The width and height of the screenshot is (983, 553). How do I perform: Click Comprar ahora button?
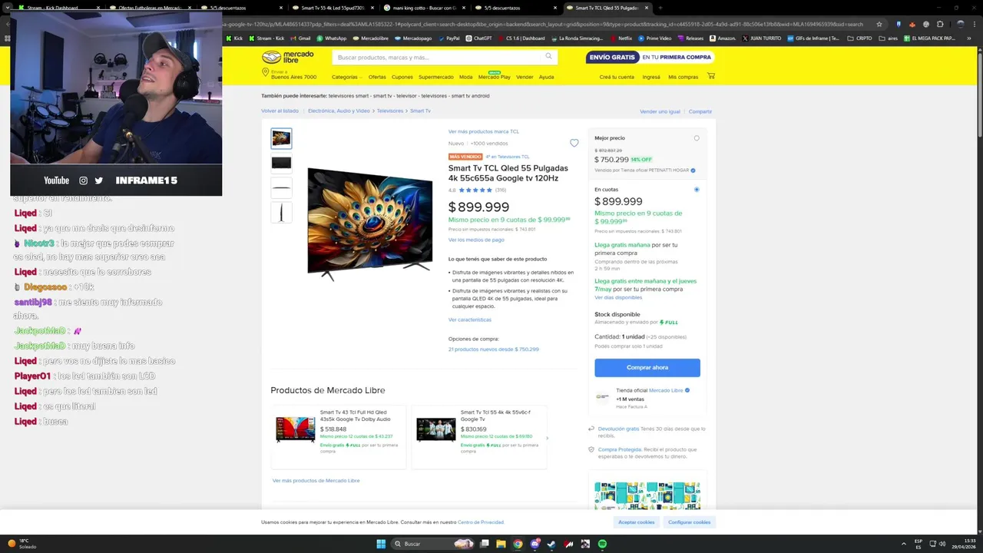[x=647, y=367]
